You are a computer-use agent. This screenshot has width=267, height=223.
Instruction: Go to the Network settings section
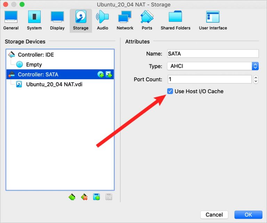[x=125, y=21]
